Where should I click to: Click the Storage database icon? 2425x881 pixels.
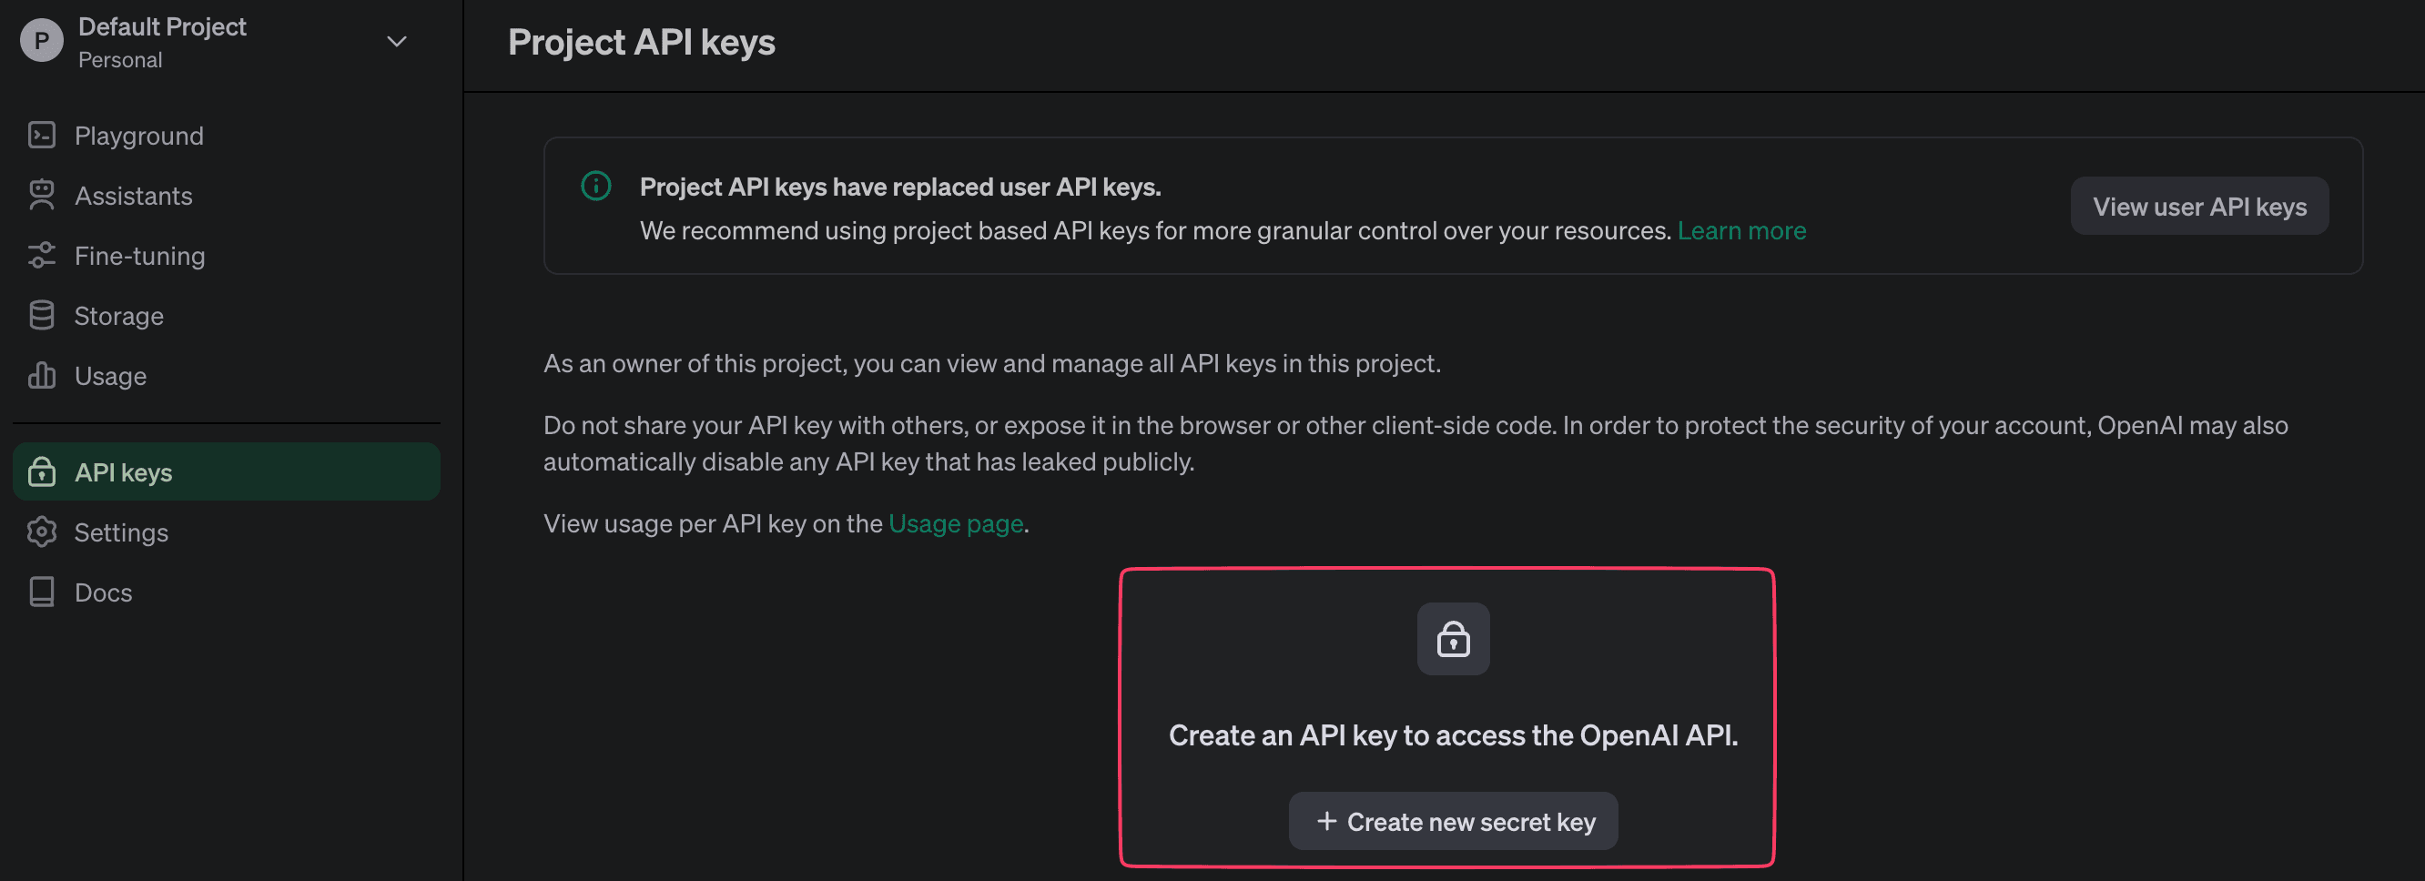point(42,315)
